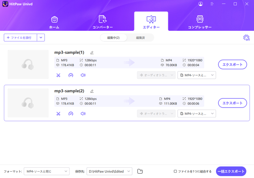254x178 pixels.
Task: Enable ファイルを1つに結合する checkbox
Action: point(175,171)
